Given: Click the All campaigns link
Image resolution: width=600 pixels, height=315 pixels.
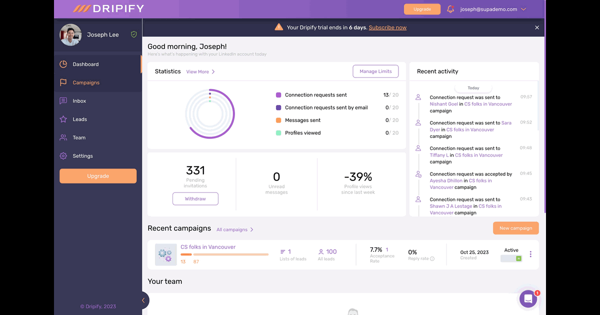Looking at the screenshot, I should coord(232,229).
